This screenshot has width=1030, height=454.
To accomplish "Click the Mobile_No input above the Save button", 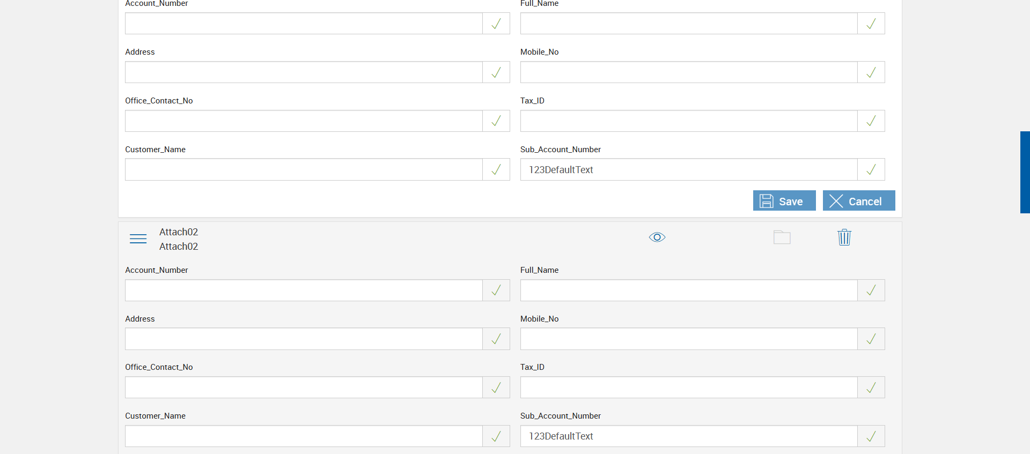I will (688, 72).
